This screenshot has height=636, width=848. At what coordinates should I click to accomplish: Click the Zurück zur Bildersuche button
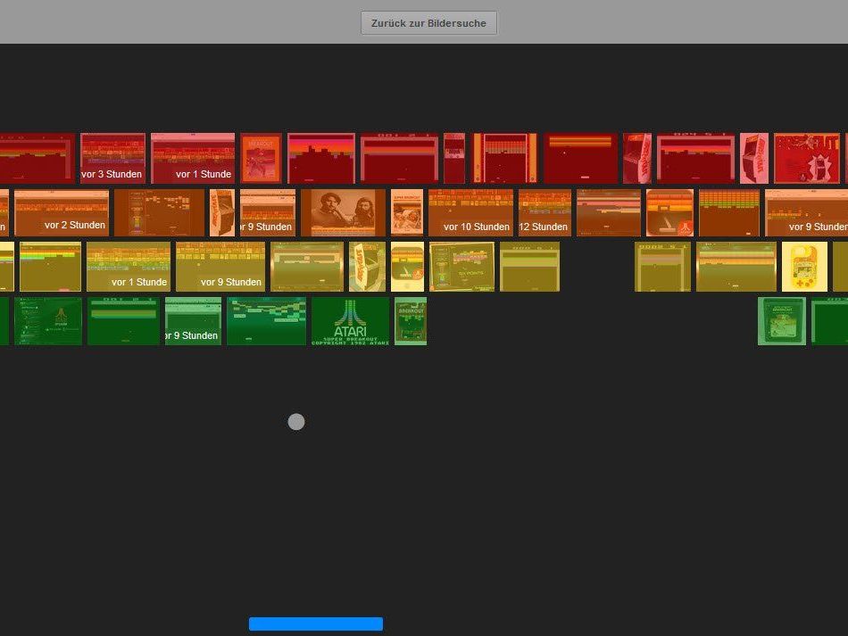point(428,23)
